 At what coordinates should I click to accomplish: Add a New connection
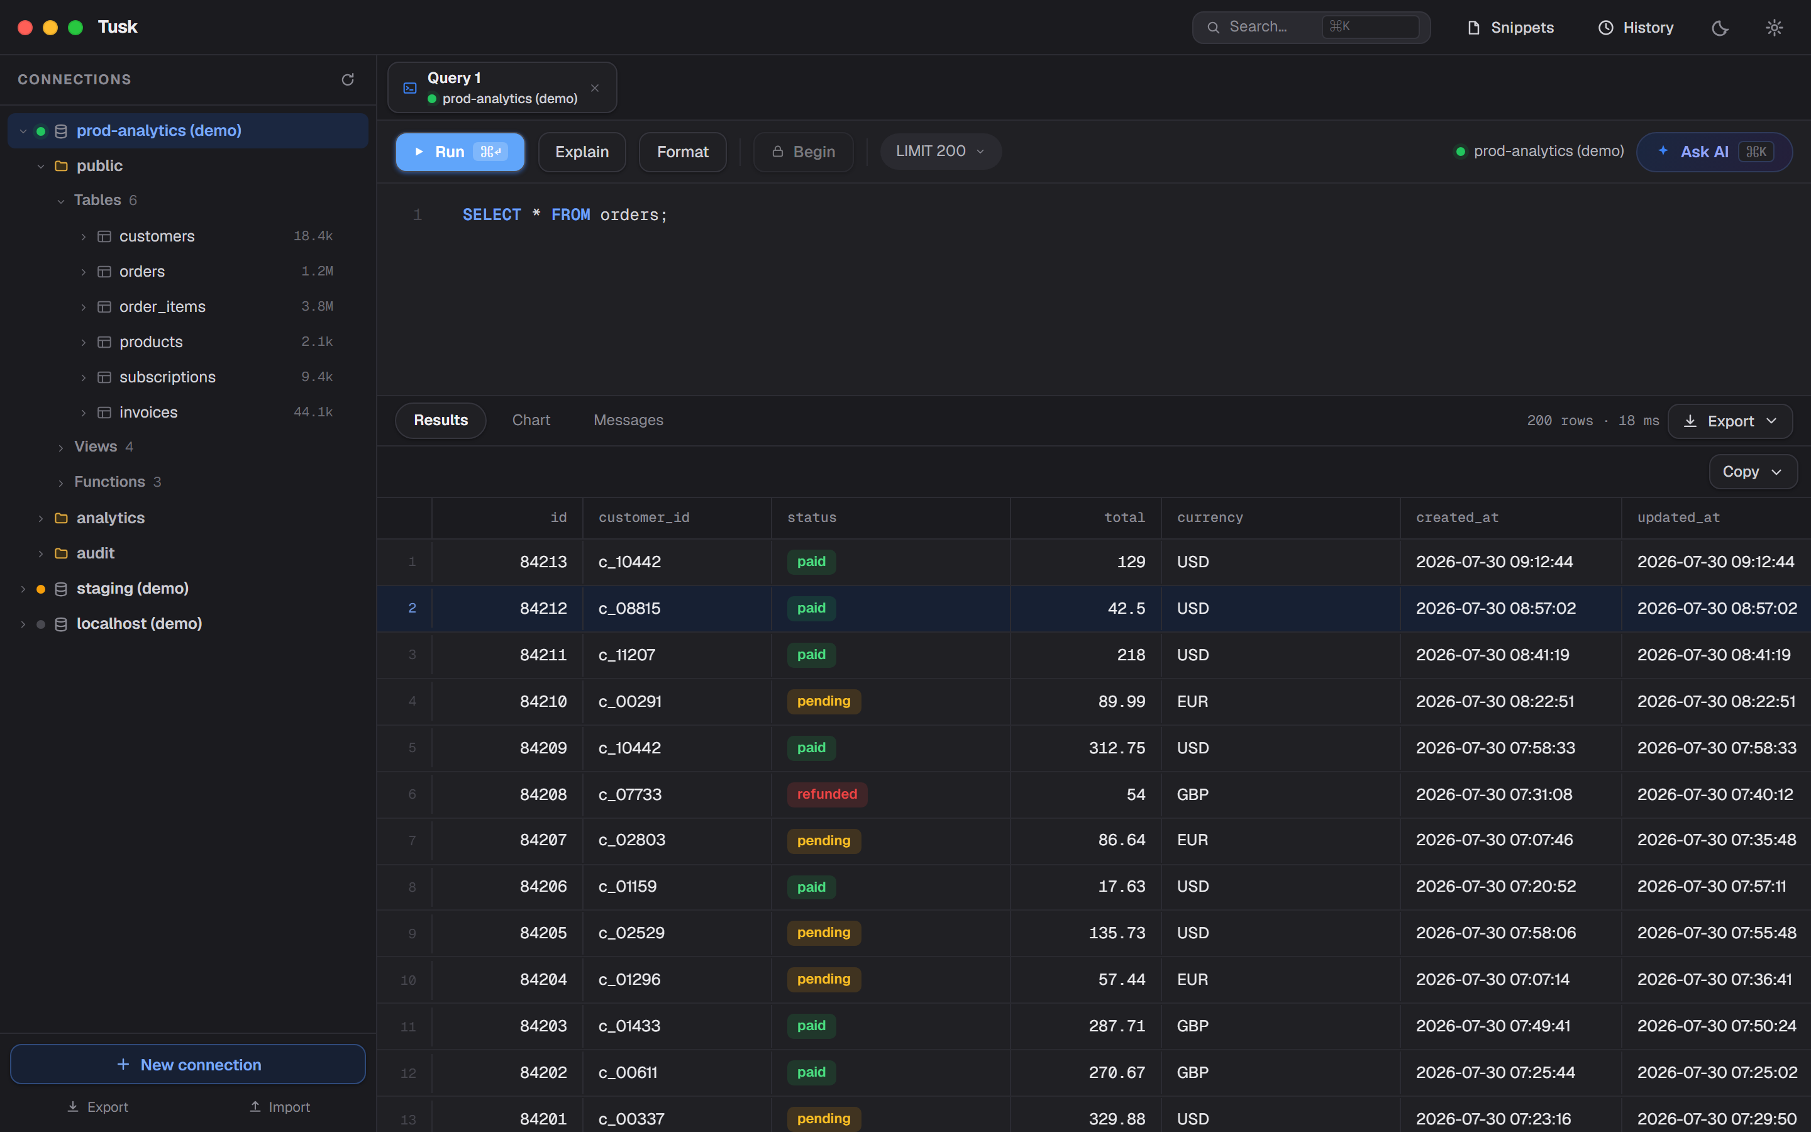(188, 1064)
